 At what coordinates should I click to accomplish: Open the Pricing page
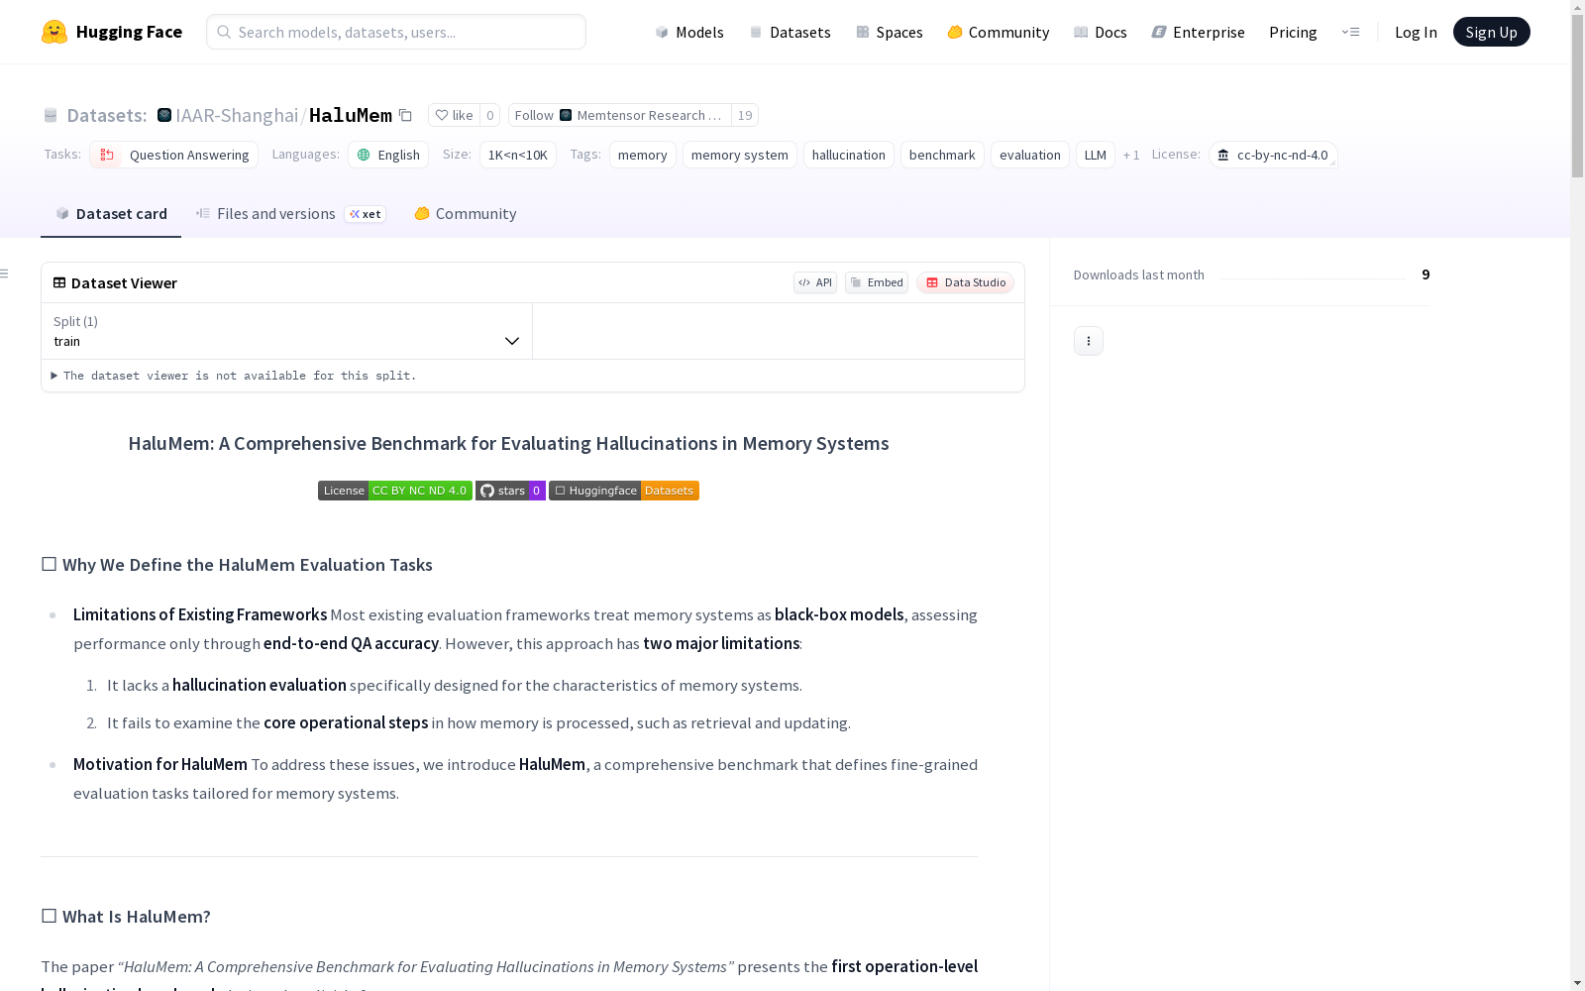[x=1293, y=32]
